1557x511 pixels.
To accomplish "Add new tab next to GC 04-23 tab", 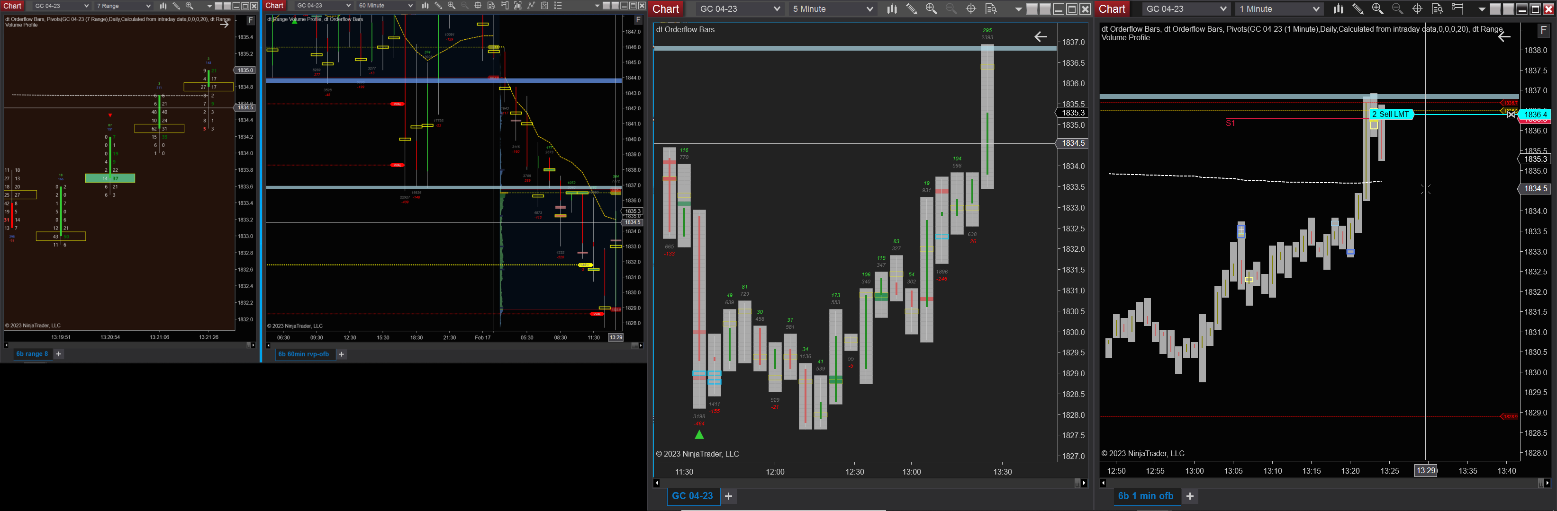I will (x=728, y=496).
